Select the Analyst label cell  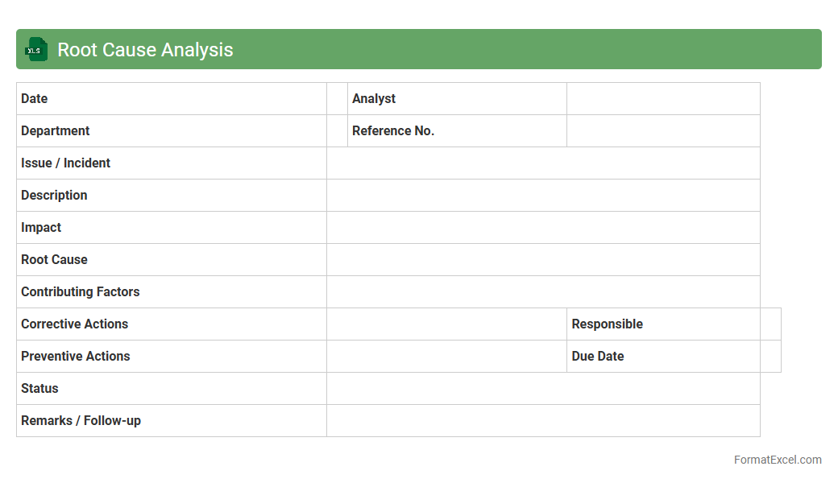[457, 99]
